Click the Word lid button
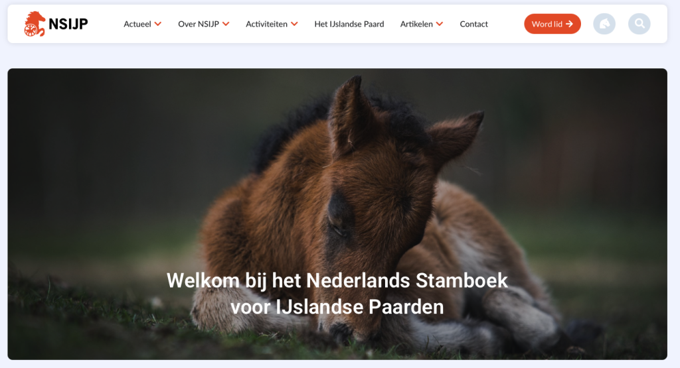 point(552,24)
